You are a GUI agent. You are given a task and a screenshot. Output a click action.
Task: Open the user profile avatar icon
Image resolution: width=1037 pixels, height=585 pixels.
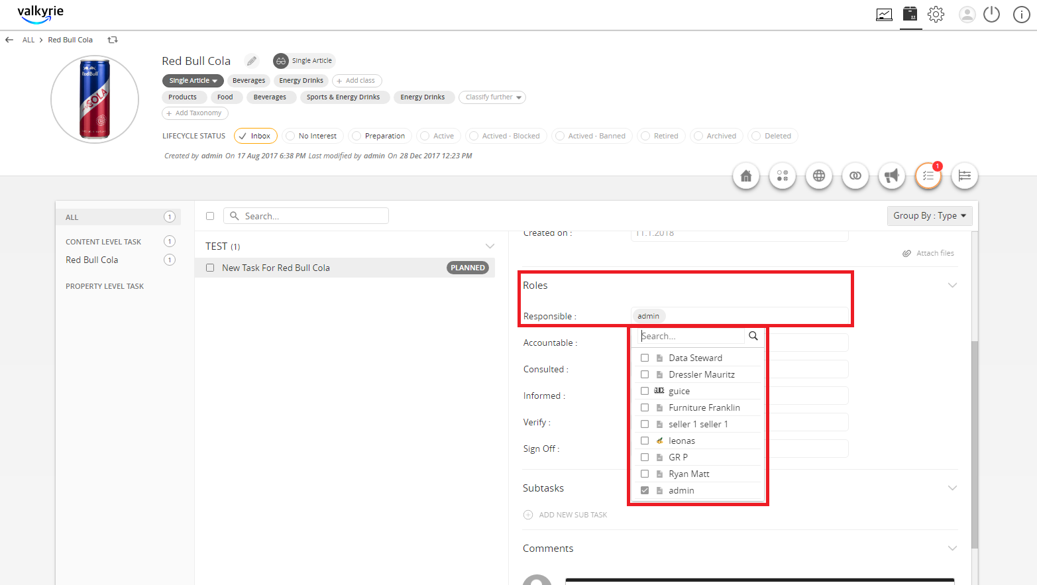point(967,15)
